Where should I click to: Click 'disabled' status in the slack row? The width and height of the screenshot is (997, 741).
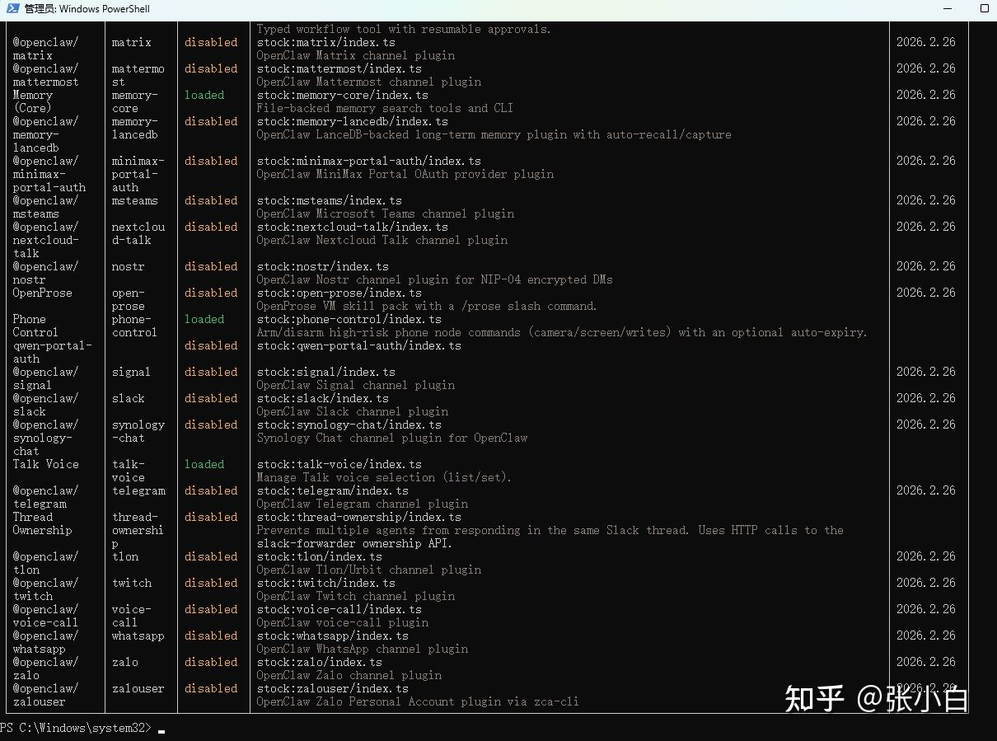tap(211, 398)
